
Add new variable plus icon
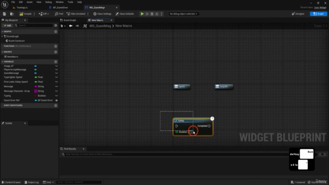(x=56, y=62)
